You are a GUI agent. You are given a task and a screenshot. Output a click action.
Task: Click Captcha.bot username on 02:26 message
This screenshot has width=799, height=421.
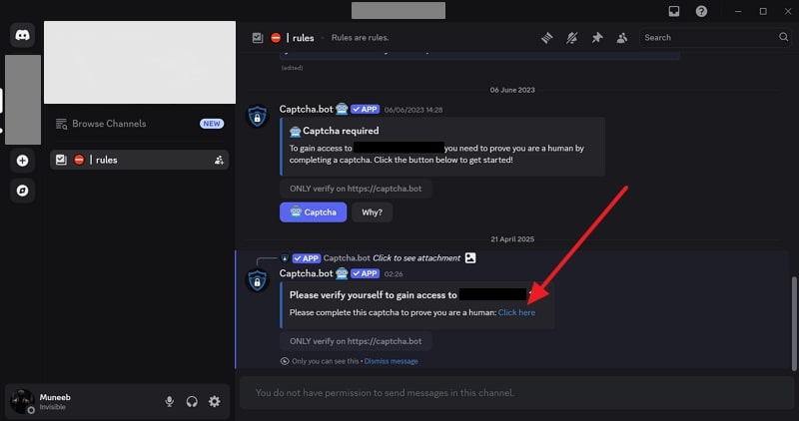click(306, 273)
